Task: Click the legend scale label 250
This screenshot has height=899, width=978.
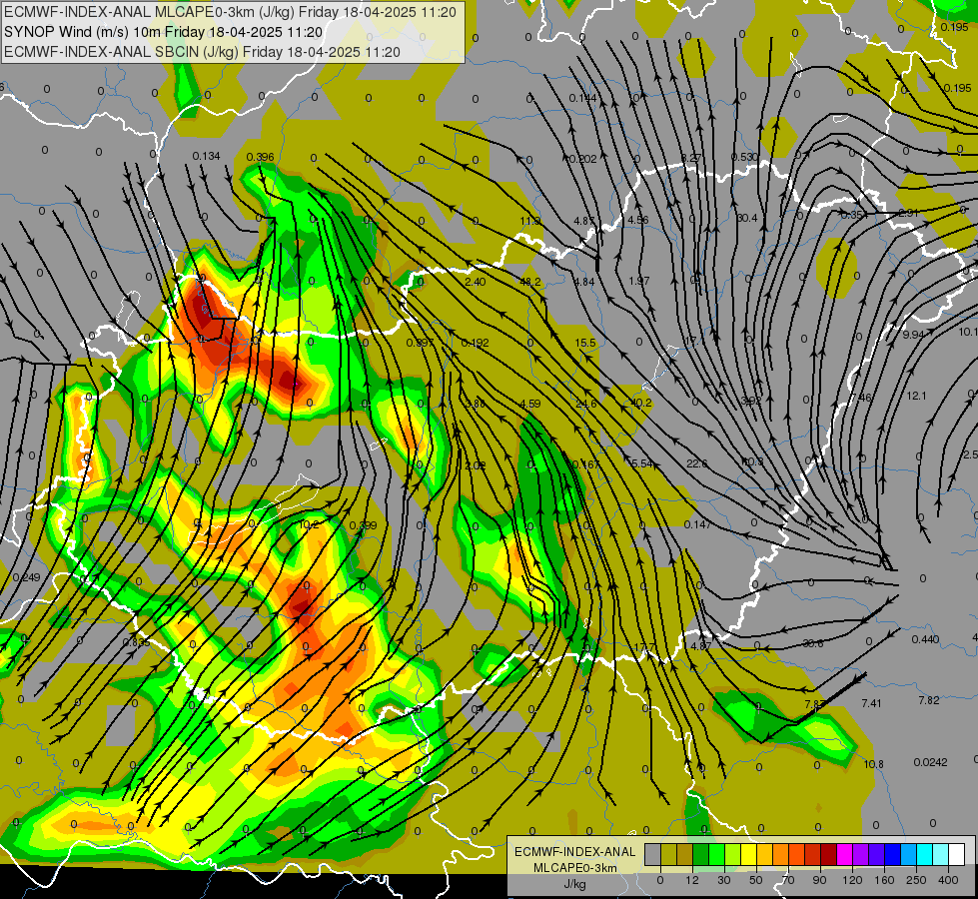Action: 916,881
